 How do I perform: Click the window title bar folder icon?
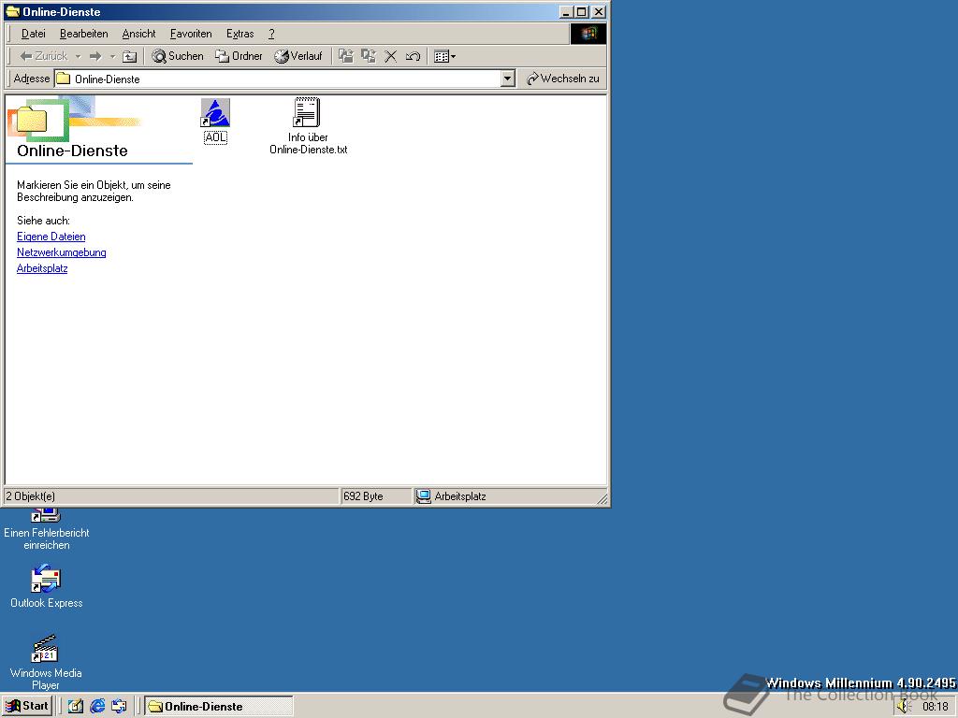[x=12, y=11]
